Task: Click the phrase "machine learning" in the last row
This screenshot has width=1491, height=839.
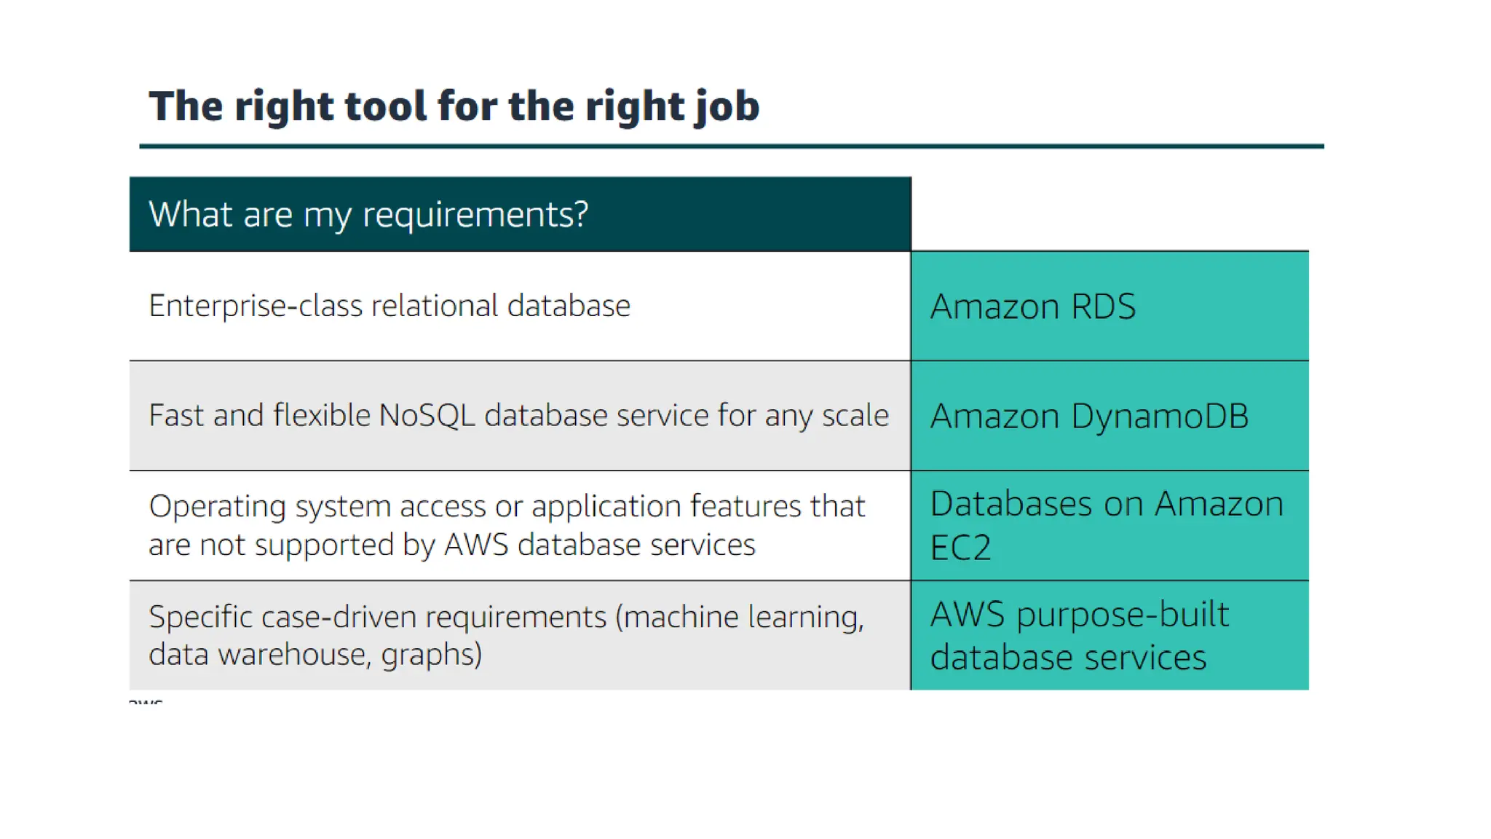Action: (x=743, y=617)
